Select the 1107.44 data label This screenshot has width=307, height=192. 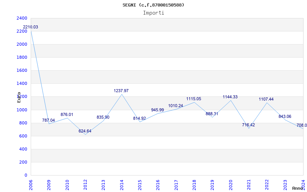tap(266, 99)
